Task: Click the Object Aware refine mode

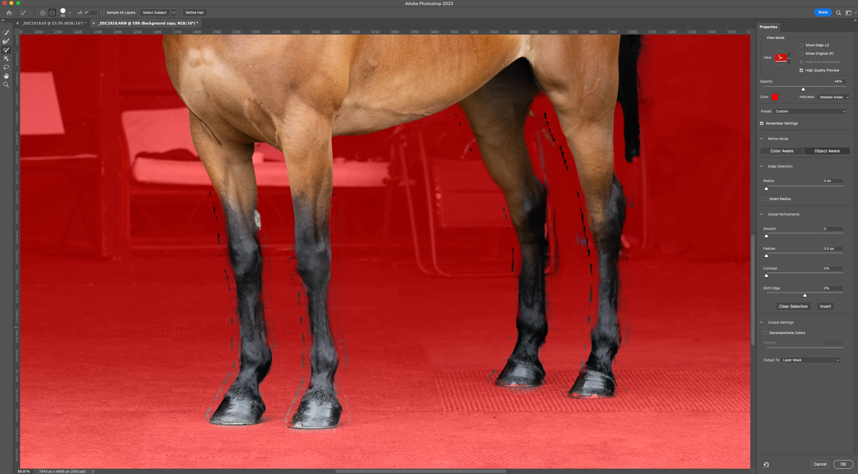Action: 826,151
